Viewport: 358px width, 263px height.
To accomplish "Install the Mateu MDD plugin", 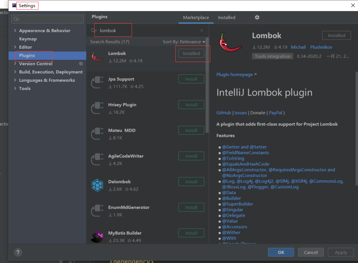I will tap(191, 130).
